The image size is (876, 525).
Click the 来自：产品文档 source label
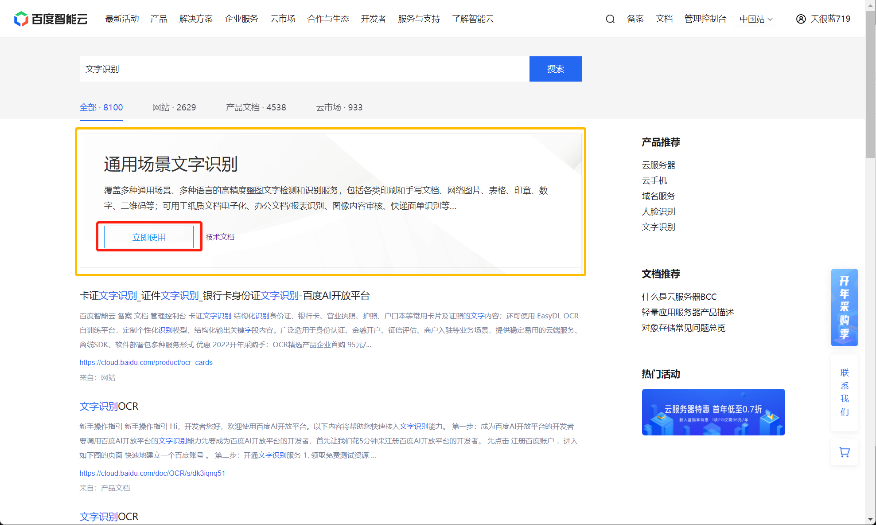(105, 488)
